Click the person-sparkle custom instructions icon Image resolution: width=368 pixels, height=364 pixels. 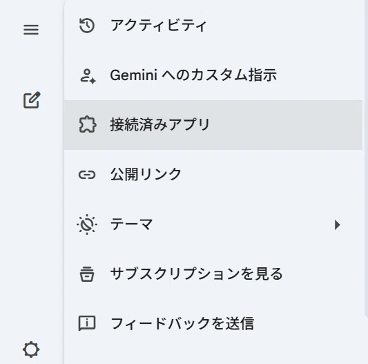[x=88, y=76]
